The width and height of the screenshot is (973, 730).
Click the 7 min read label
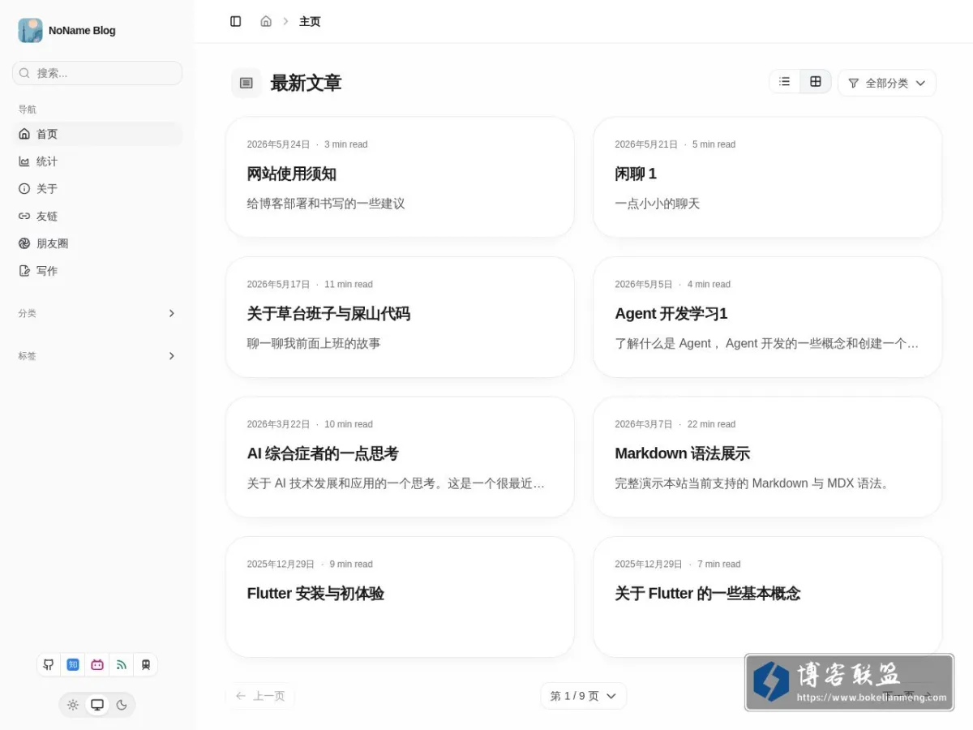[x=719, y=565]
